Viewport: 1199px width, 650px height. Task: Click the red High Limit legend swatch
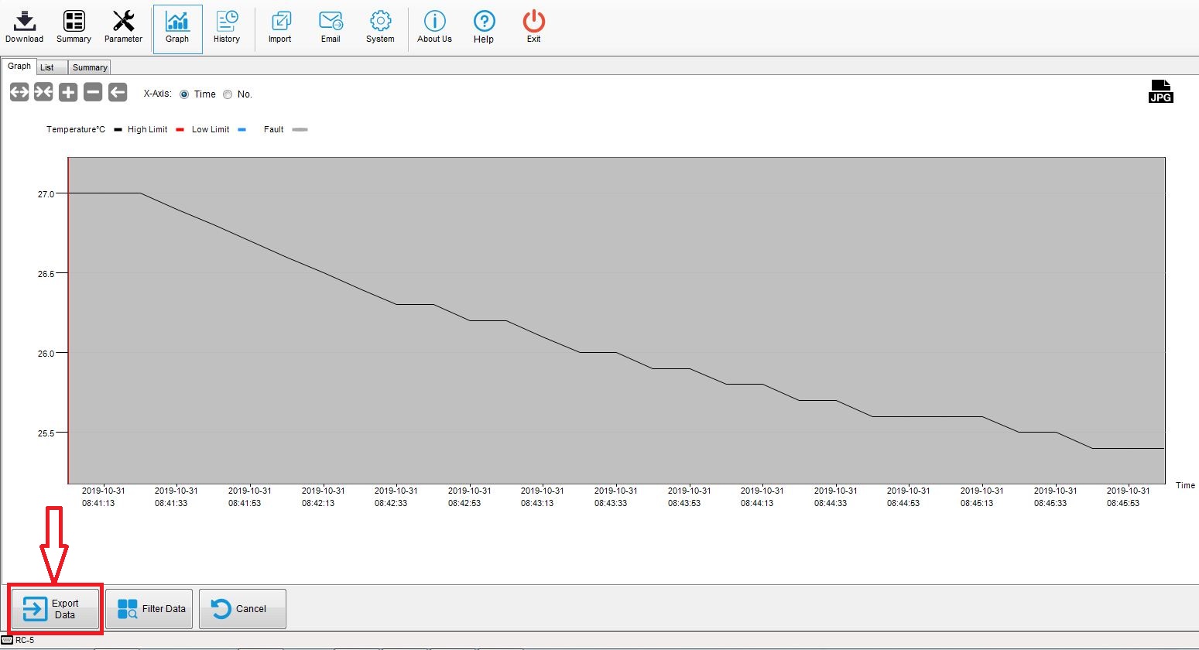tap(180, 130)
